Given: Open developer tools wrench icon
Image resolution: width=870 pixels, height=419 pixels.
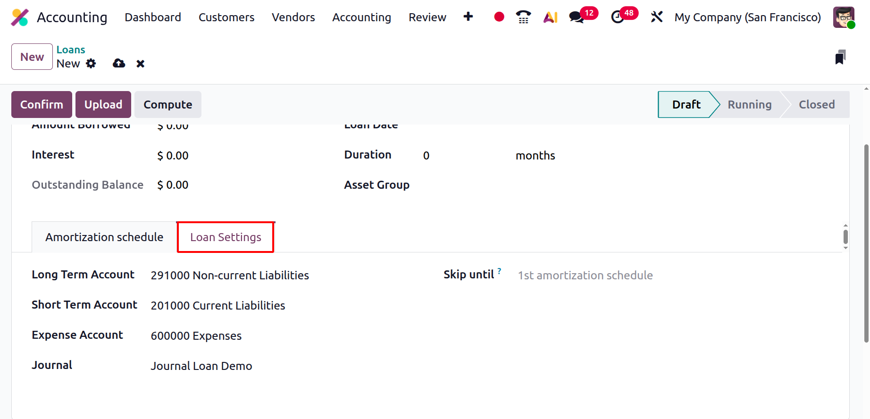Looking at the screenshot, I should pyautogui.click(x=656, y=17).
